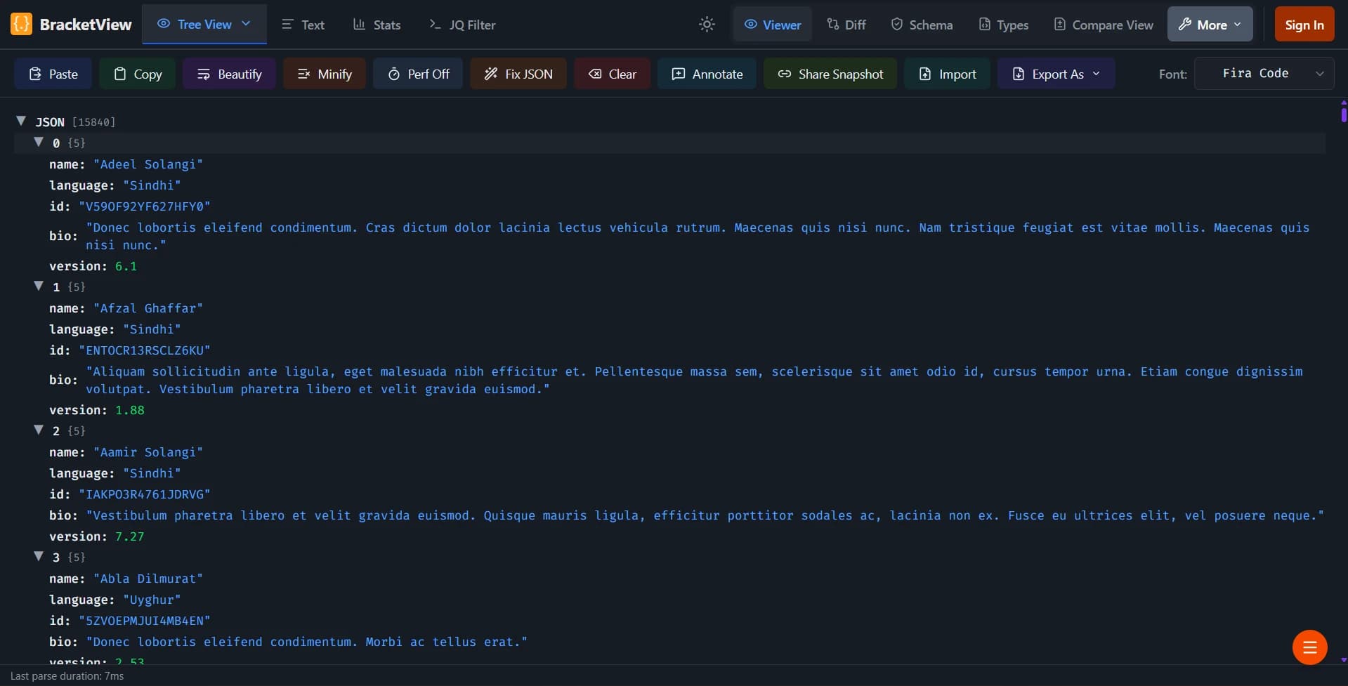This screenshot has width=1348, height=686.
Task: Click the Copy button
Action: 138,74
